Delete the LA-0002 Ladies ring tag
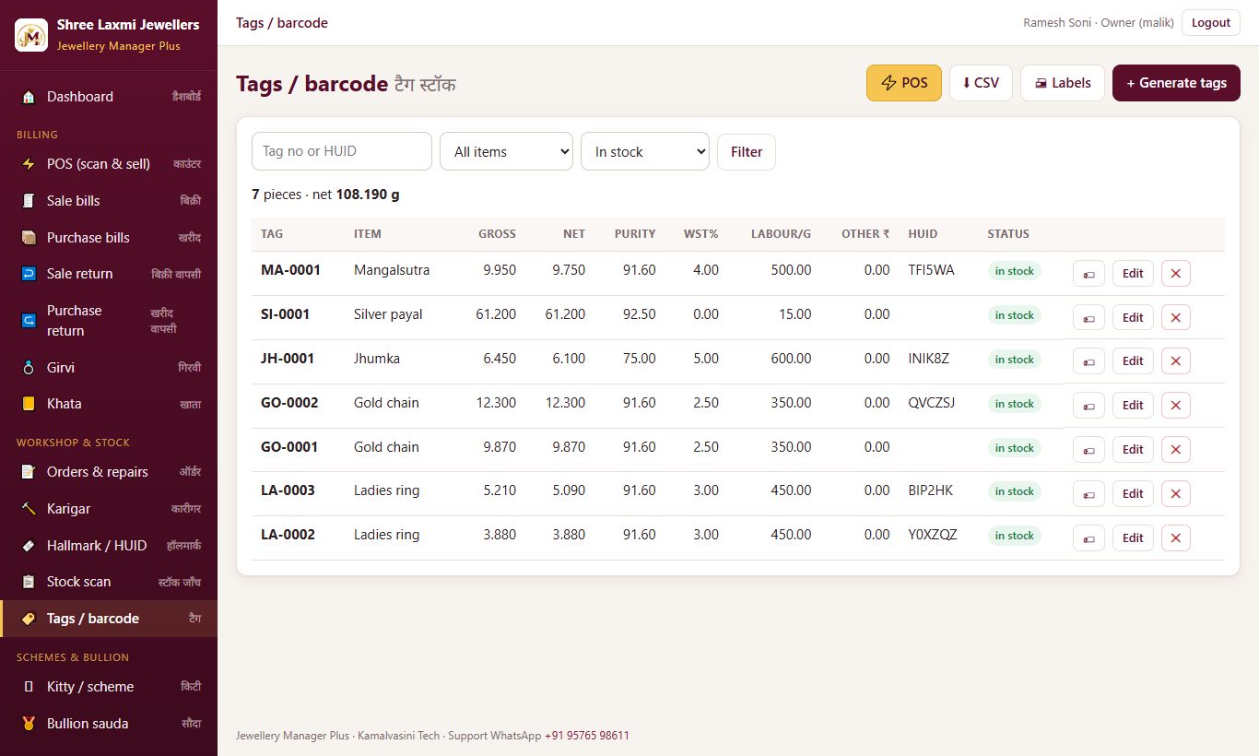Screen dimensions: 1259x756 pos(1176,538)
